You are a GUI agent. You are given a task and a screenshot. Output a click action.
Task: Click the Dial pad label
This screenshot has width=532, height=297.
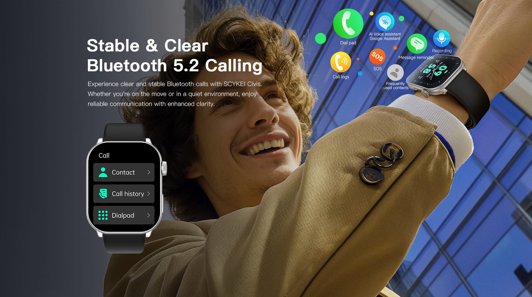348,43
